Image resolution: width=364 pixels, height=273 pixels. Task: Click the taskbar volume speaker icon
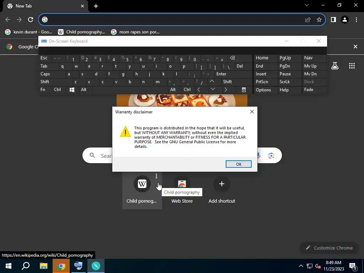(x=318, y=266)
